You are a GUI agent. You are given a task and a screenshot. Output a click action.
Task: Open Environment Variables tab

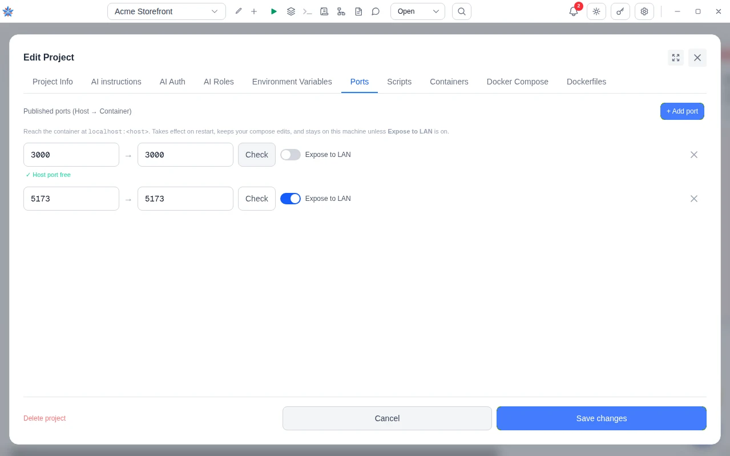pyautogui.click(x=292, y=82)
